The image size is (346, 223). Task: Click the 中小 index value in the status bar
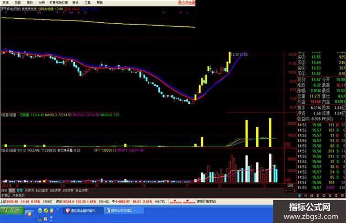[x=124, y=202]
